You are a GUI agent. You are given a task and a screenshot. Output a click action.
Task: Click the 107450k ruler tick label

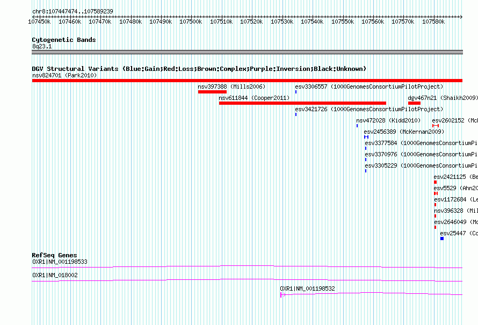(39, 21)
